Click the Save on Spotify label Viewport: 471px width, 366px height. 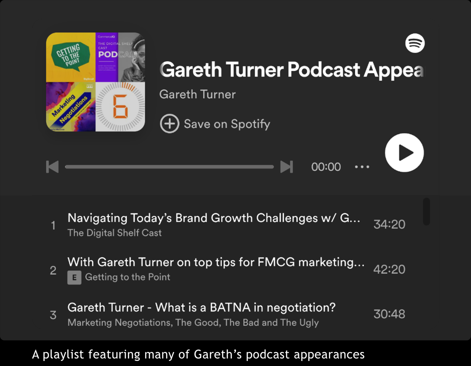pyautogui.click(x=227, y=124)
